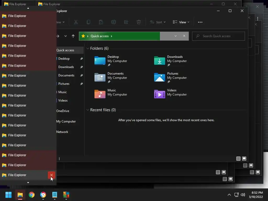Open the volume control in system tray
Screen dimensions: 268x201
coord(243,195)
